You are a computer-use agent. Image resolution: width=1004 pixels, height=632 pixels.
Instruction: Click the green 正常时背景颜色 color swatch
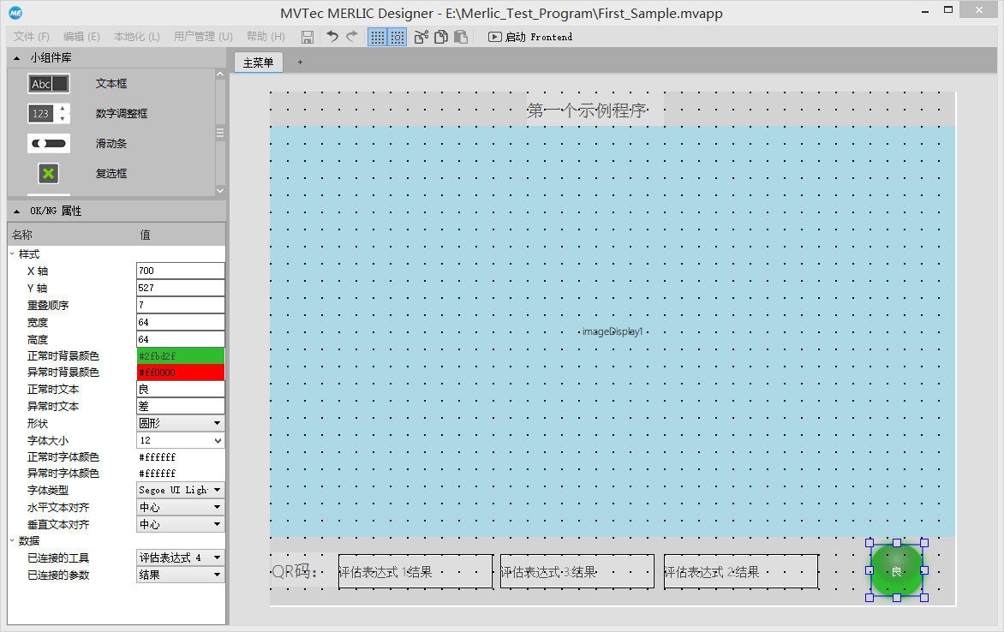click(x=180, y=355)
